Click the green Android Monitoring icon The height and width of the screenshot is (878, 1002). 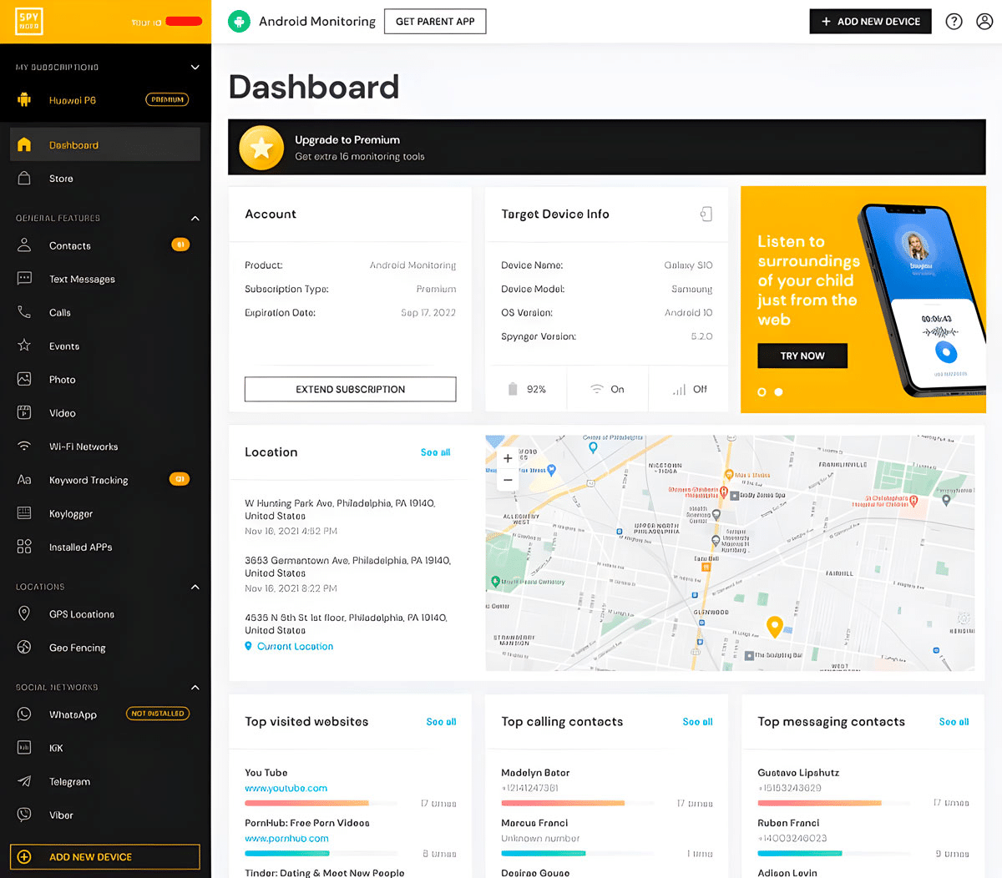click(x=240, y=22)
